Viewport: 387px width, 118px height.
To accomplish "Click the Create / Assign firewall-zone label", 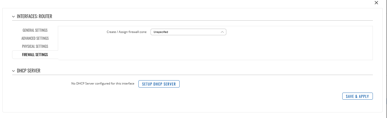I will 127,32.
